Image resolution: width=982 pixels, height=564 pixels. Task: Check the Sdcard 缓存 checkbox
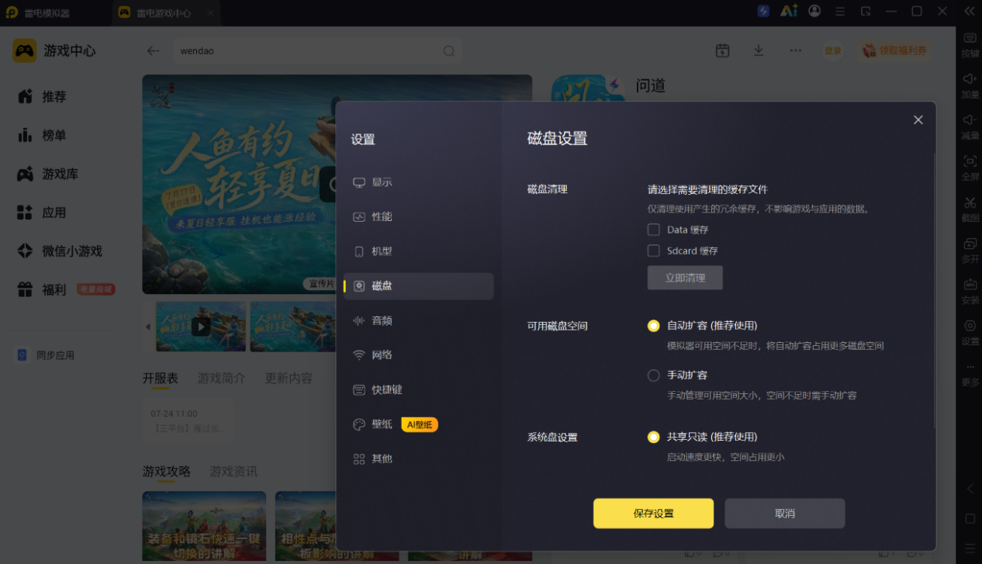654,251
